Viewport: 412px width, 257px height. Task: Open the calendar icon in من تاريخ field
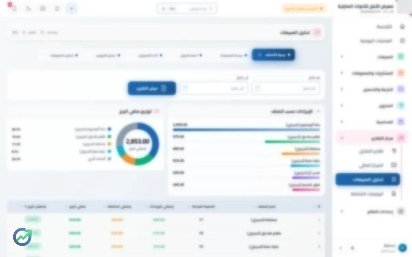[258, 88]
